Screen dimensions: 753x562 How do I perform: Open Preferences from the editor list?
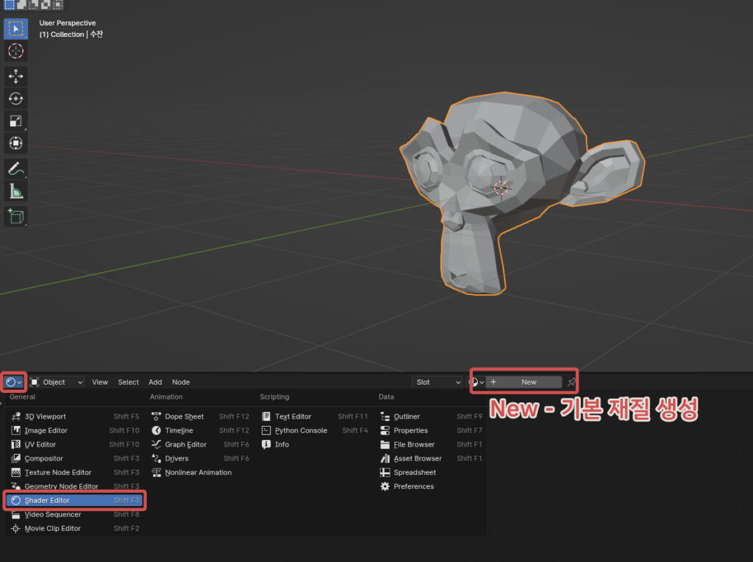click(x=431, y=486)
